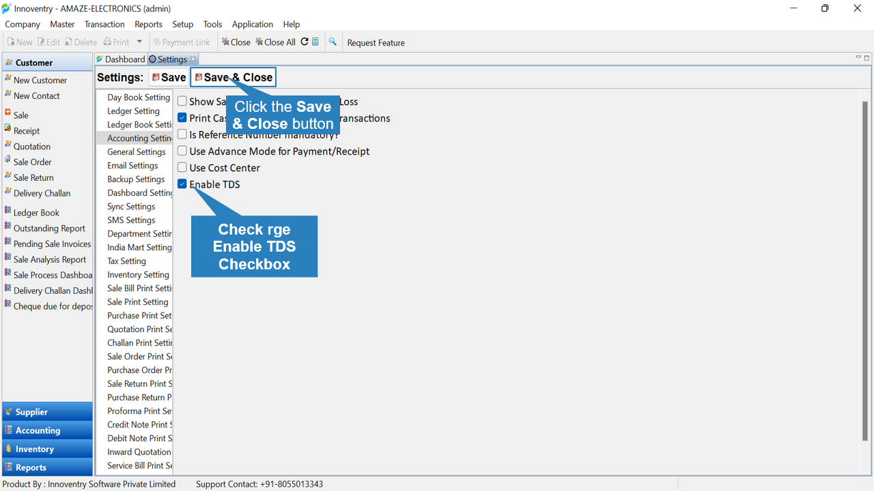The width and height of the screenshot is (874, 491).
Task: Switch to the Dashboard tab
Action: click(x=120, y=59)
